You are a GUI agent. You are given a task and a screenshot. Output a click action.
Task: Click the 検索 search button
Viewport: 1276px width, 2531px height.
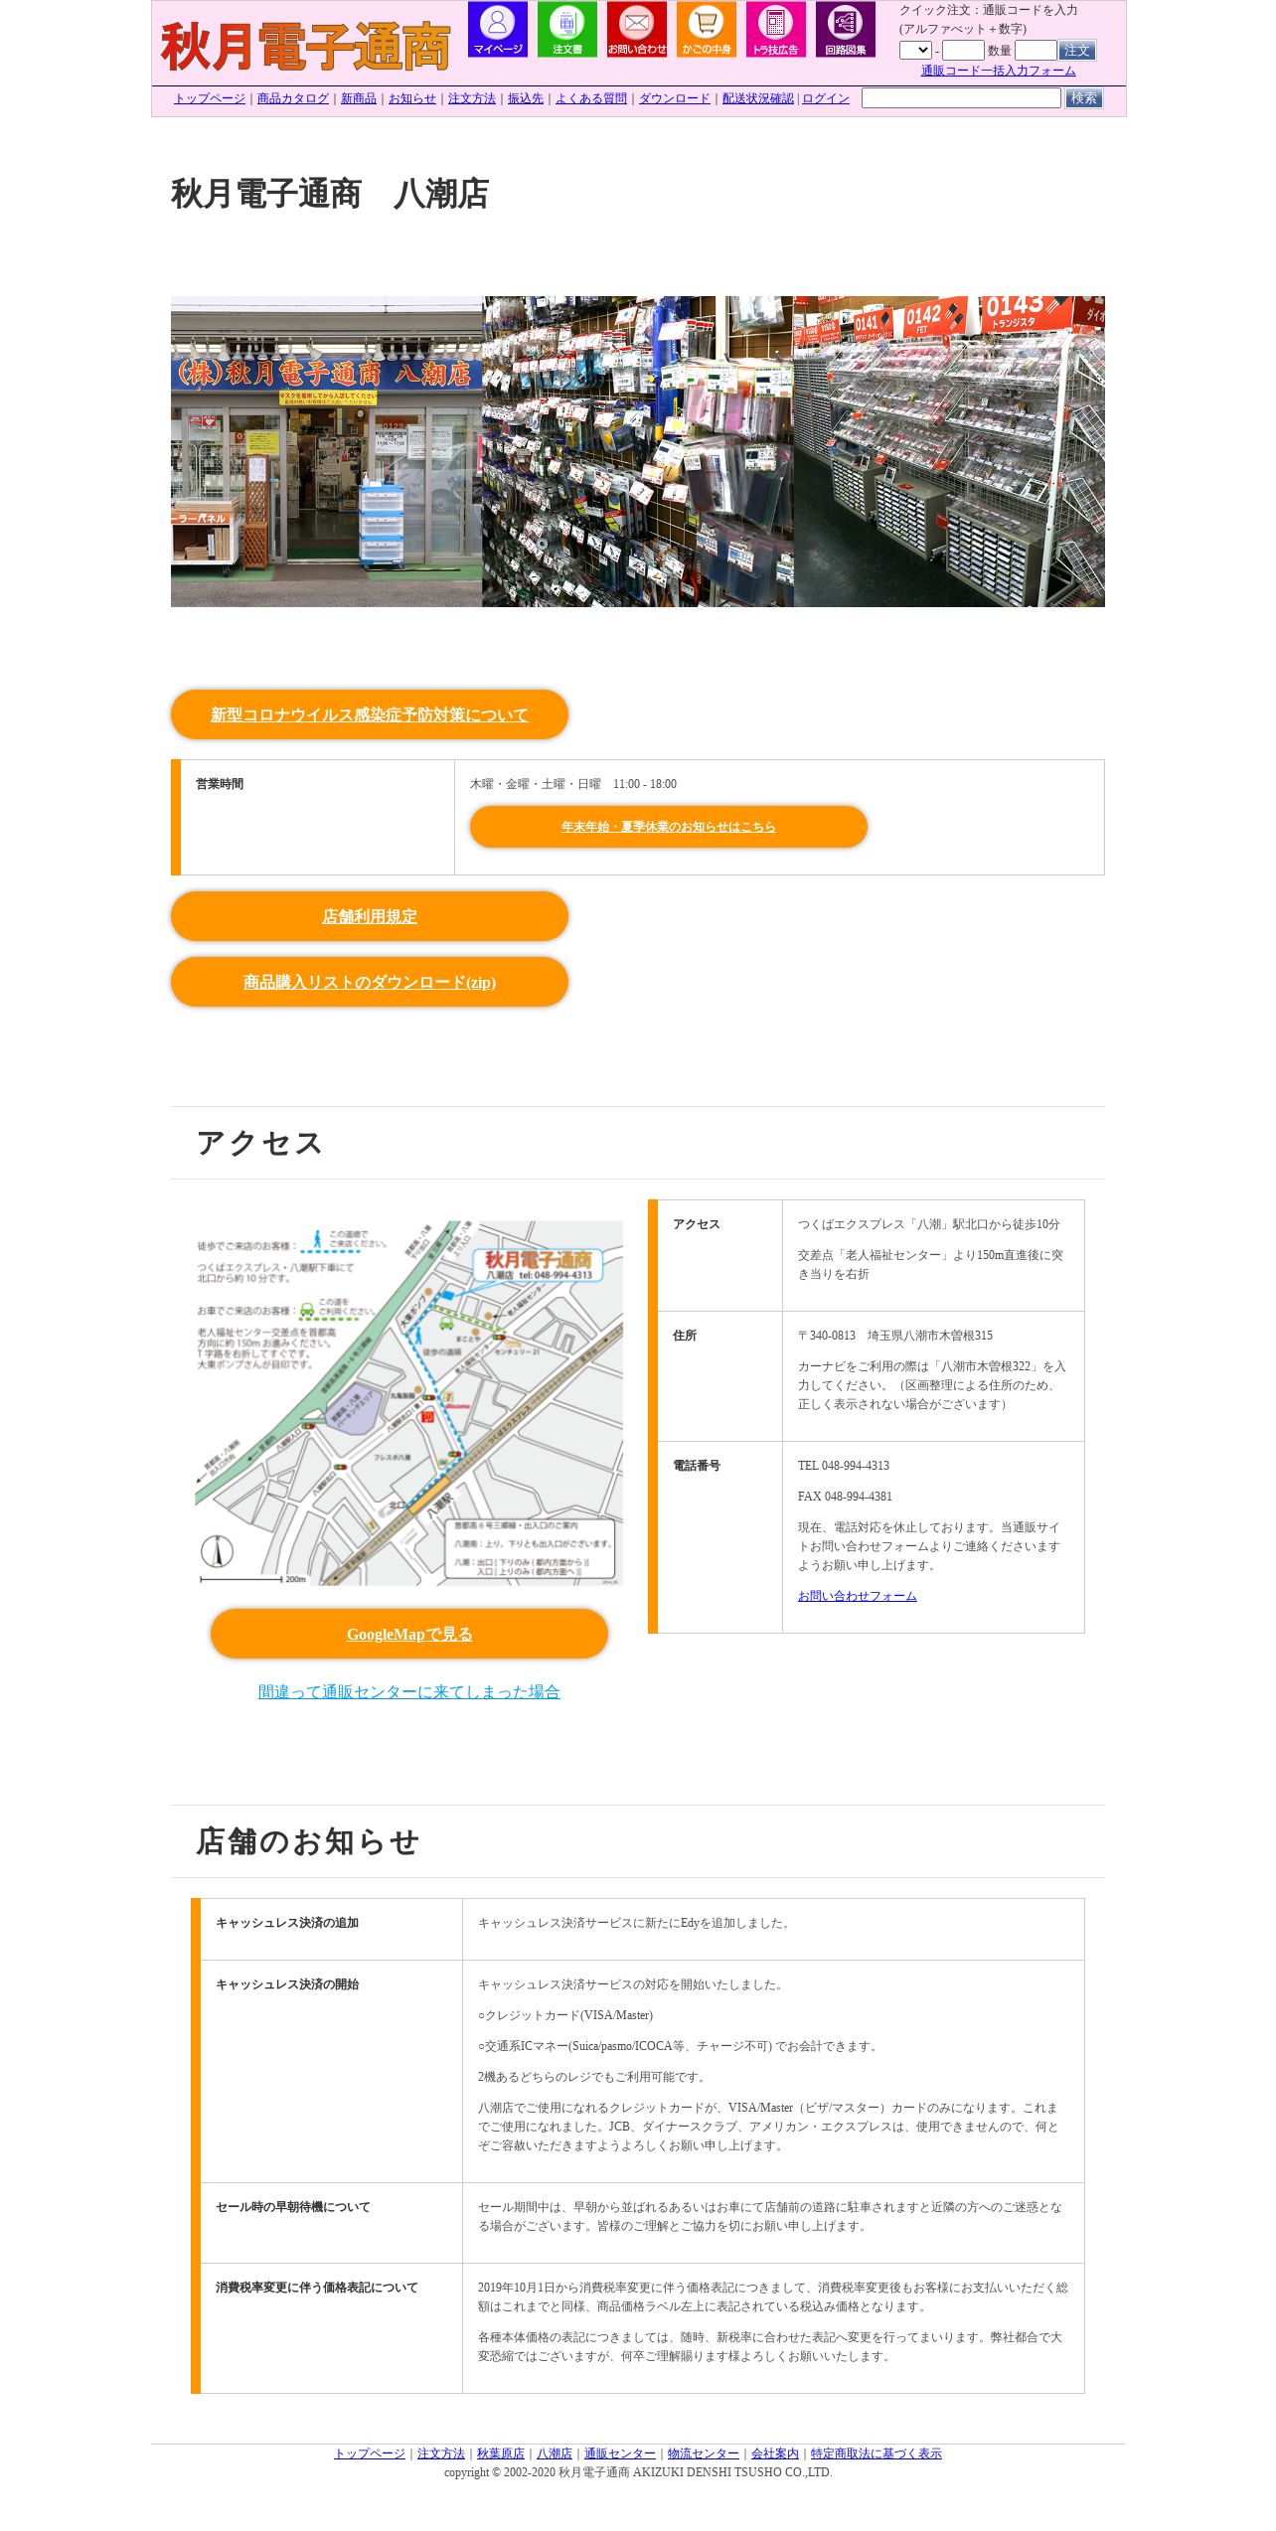coord(1083,97)
